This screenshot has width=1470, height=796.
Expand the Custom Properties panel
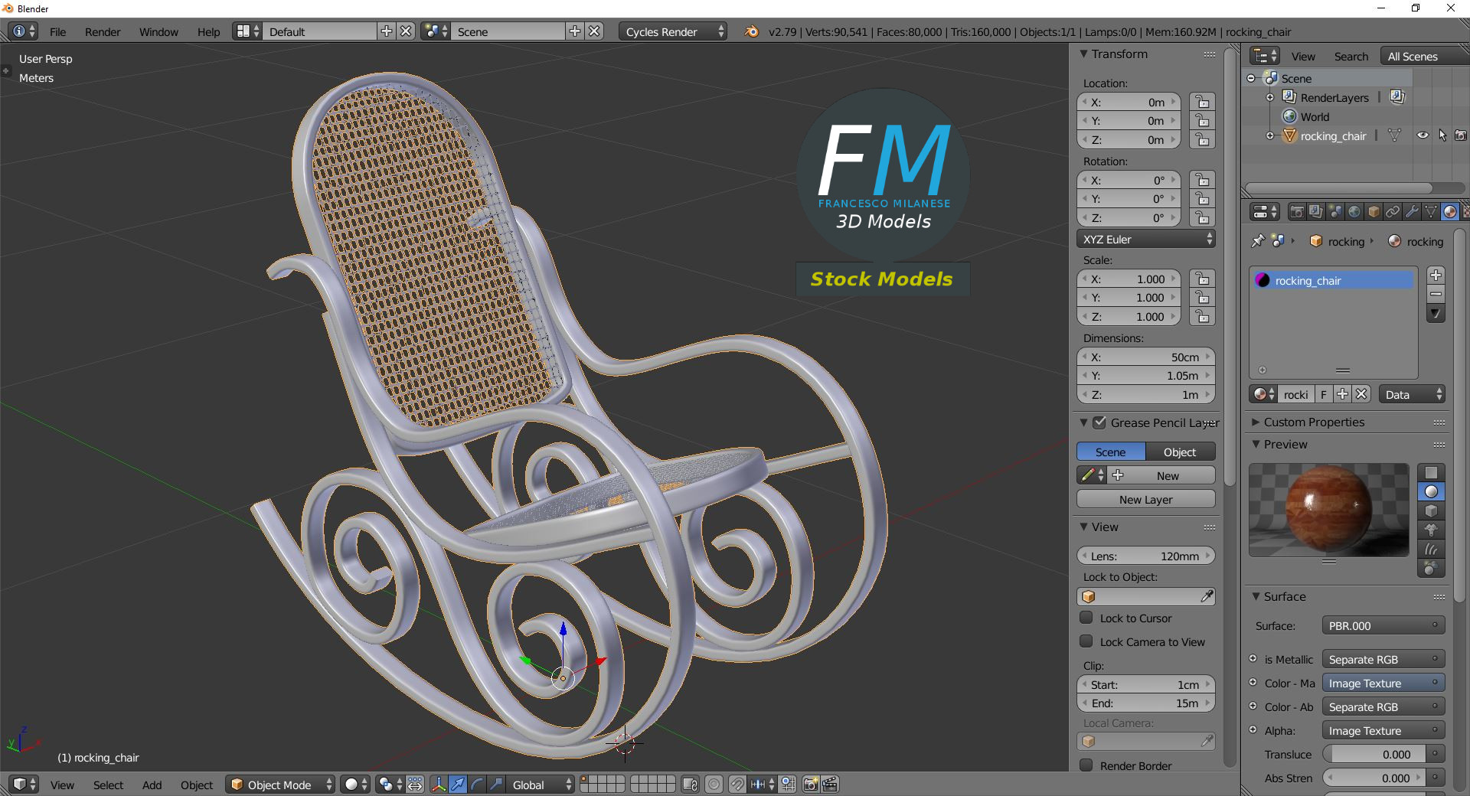click(1313, 422)
